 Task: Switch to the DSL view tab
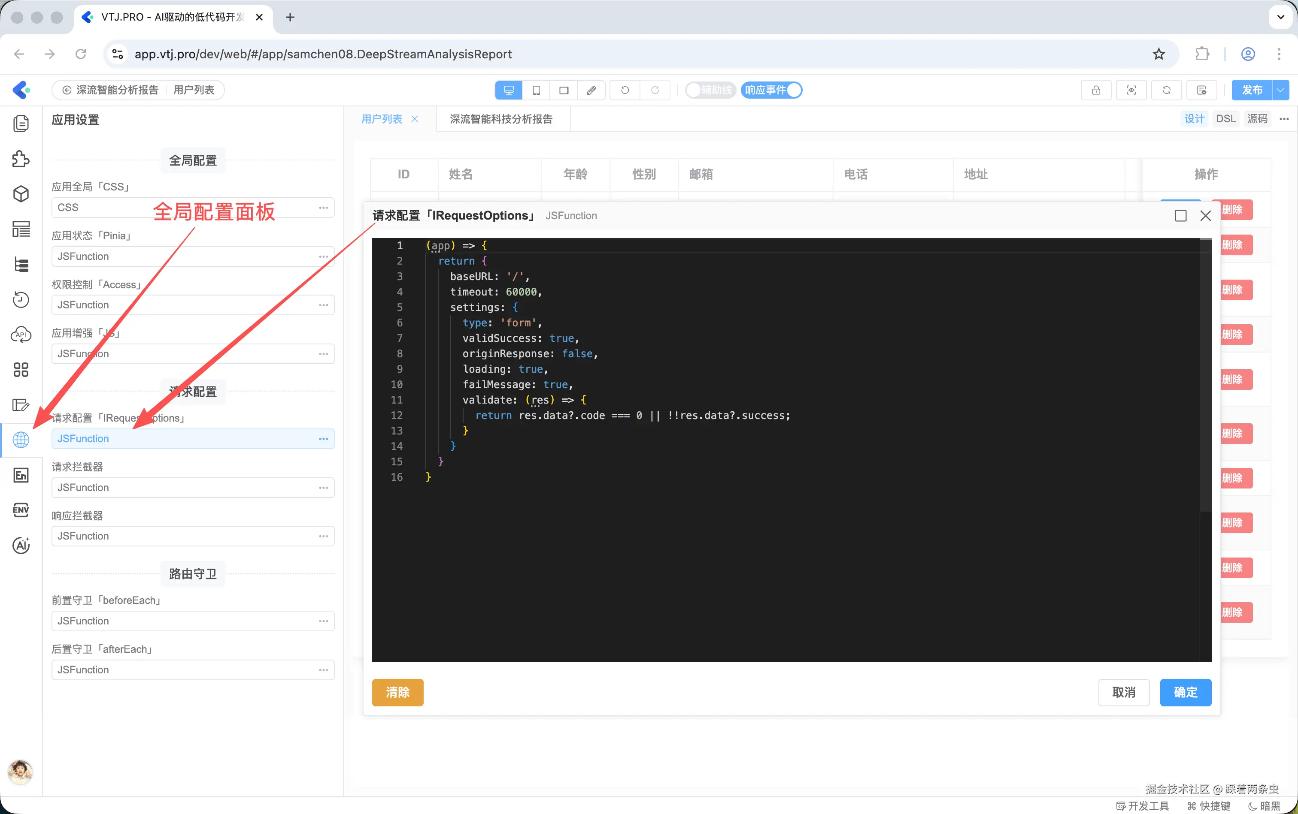(1225, 119)
